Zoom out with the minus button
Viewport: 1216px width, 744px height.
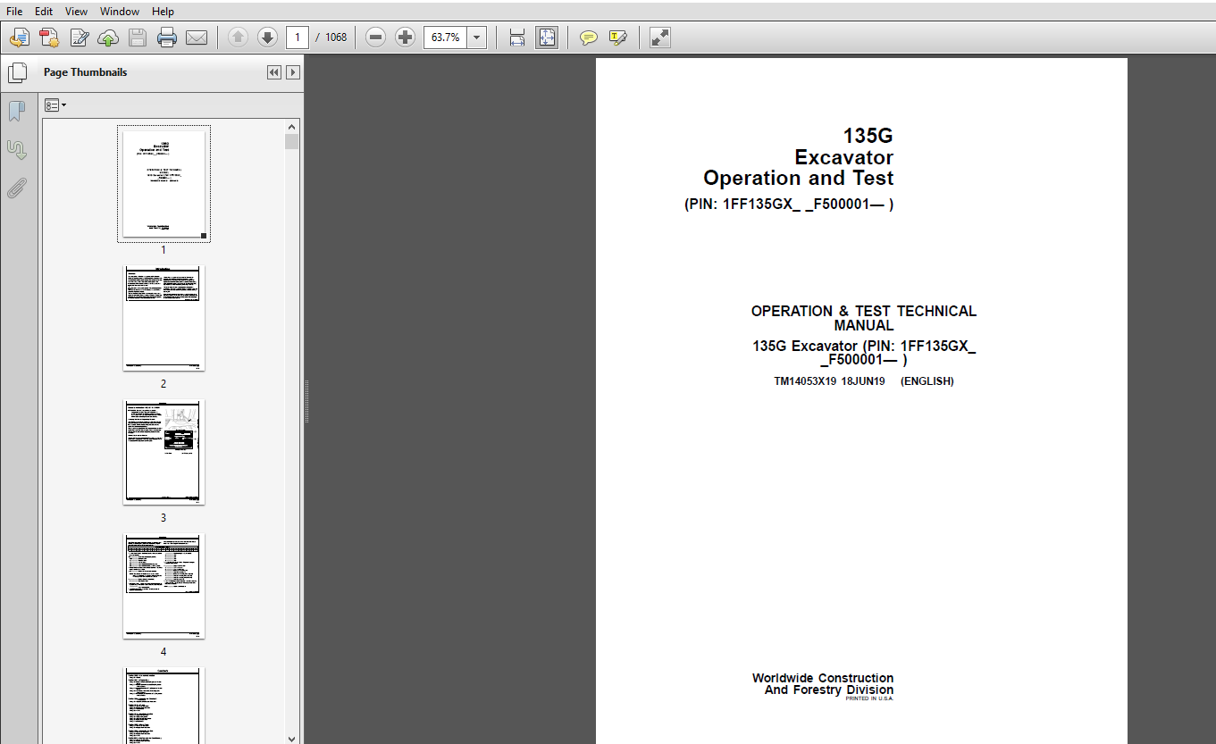pos(376,38)
